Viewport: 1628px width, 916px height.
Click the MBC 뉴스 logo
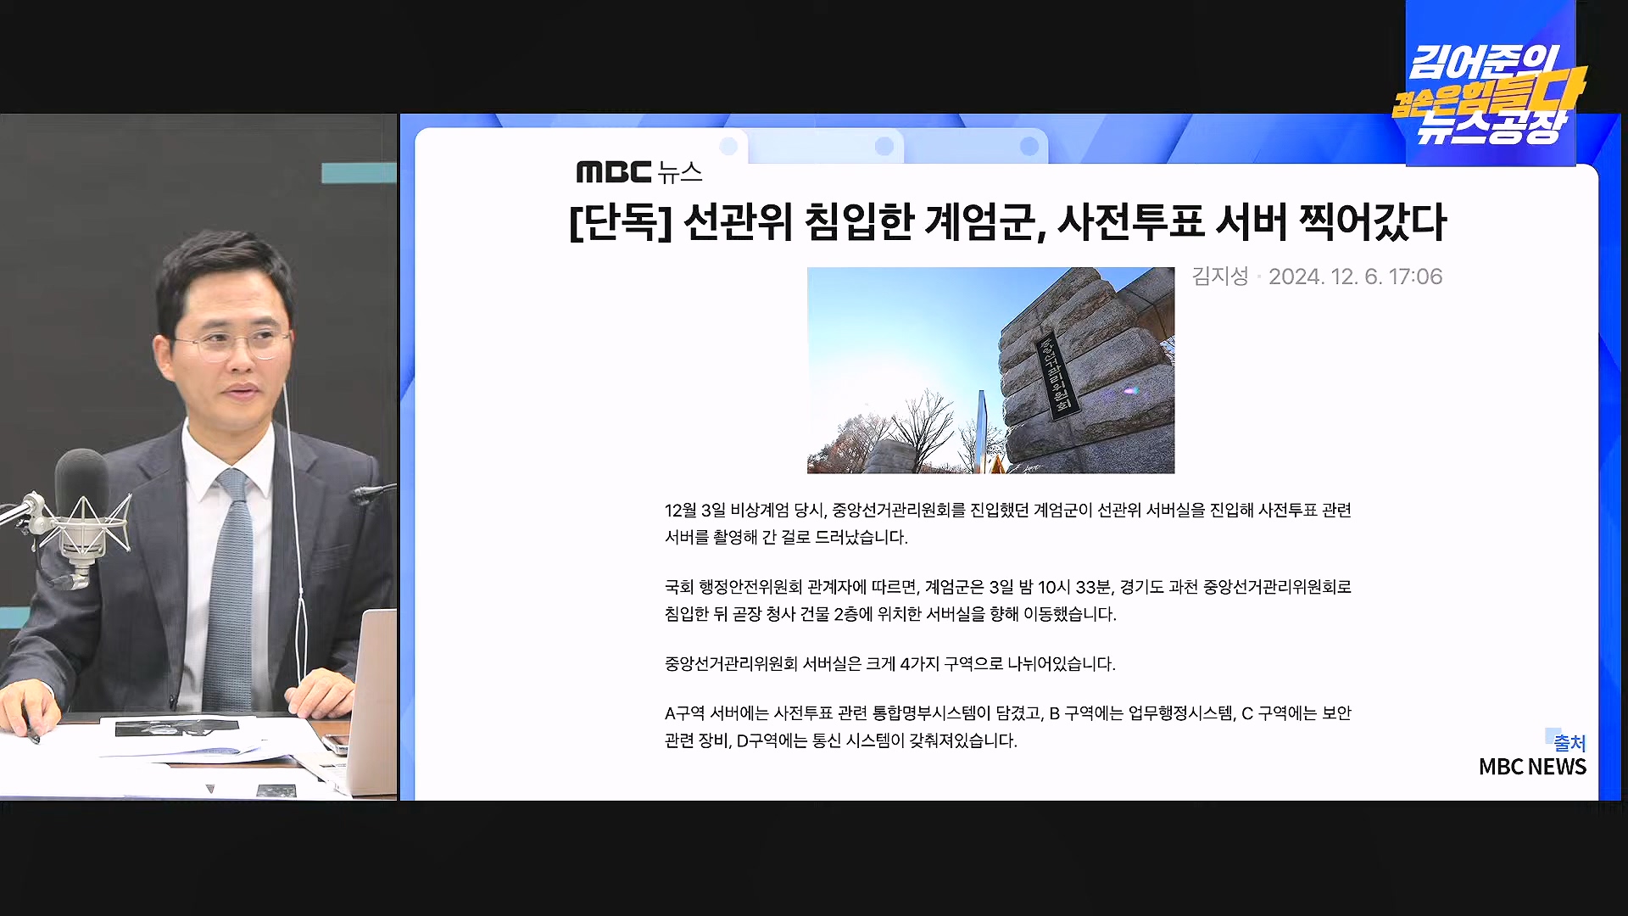point(639,172)
